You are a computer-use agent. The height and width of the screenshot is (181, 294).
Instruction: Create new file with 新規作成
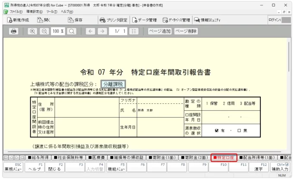(x=19, y=20)
